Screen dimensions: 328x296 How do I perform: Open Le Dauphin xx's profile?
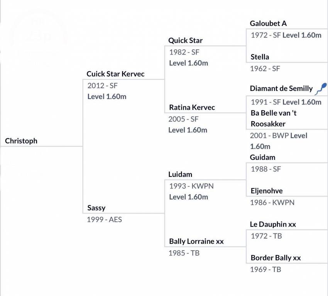(x=273, y=224)
